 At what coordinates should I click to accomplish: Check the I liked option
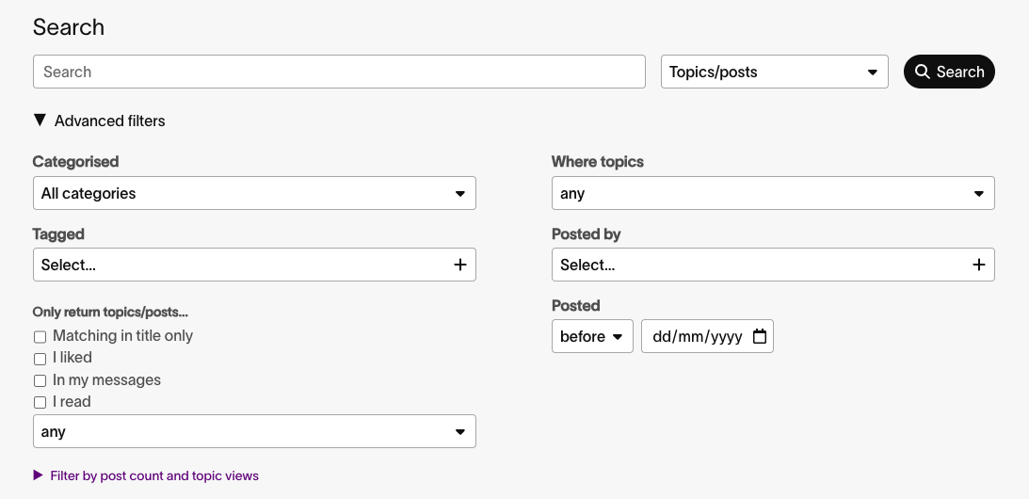pos(40,359)
